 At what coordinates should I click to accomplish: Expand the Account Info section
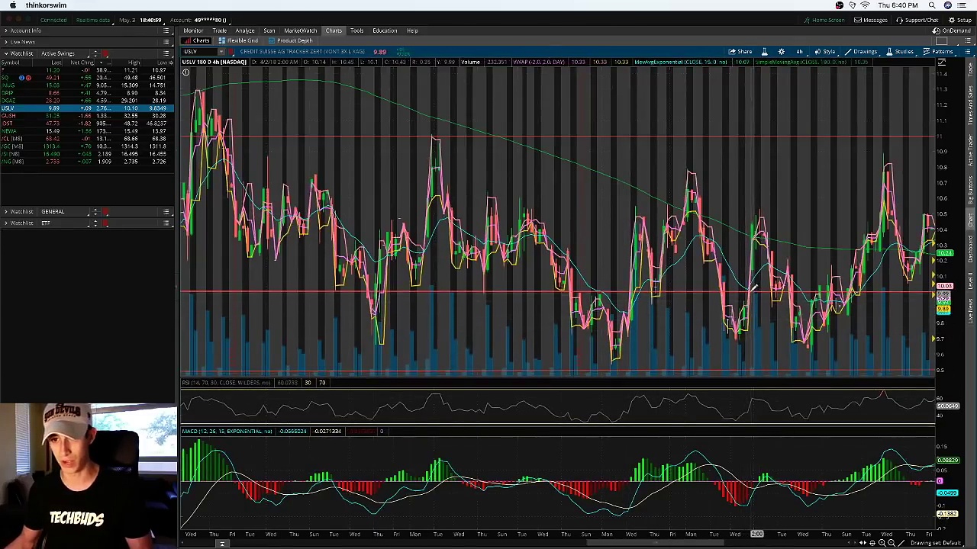[x=6, y=30]
